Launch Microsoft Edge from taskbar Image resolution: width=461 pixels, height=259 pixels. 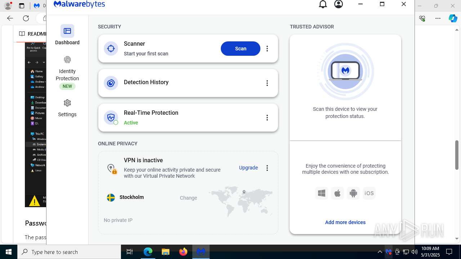(x=148, y=252)
